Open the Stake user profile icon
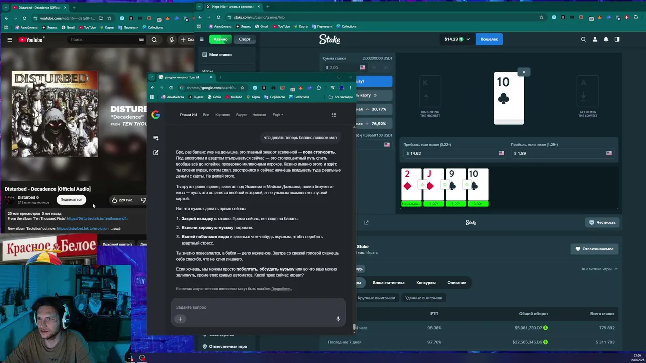The image size is (646, 363). pos(595,39)
